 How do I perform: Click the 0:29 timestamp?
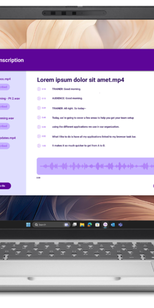coord(44,108)
